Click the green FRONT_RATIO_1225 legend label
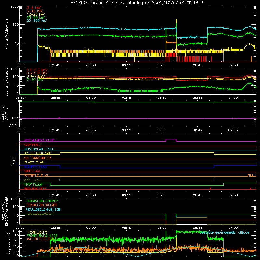 42,236
